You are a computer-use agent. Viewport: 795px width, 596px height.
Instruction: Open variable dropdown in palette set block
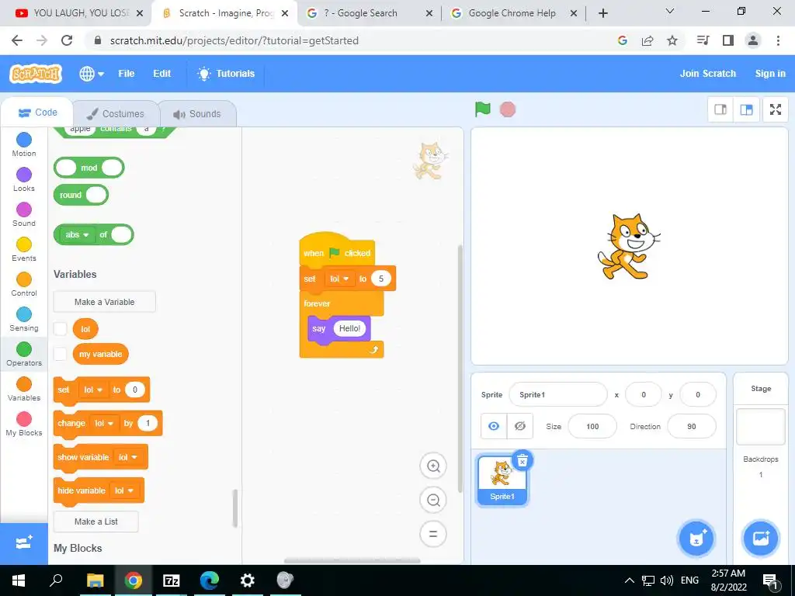click(93, 390)
